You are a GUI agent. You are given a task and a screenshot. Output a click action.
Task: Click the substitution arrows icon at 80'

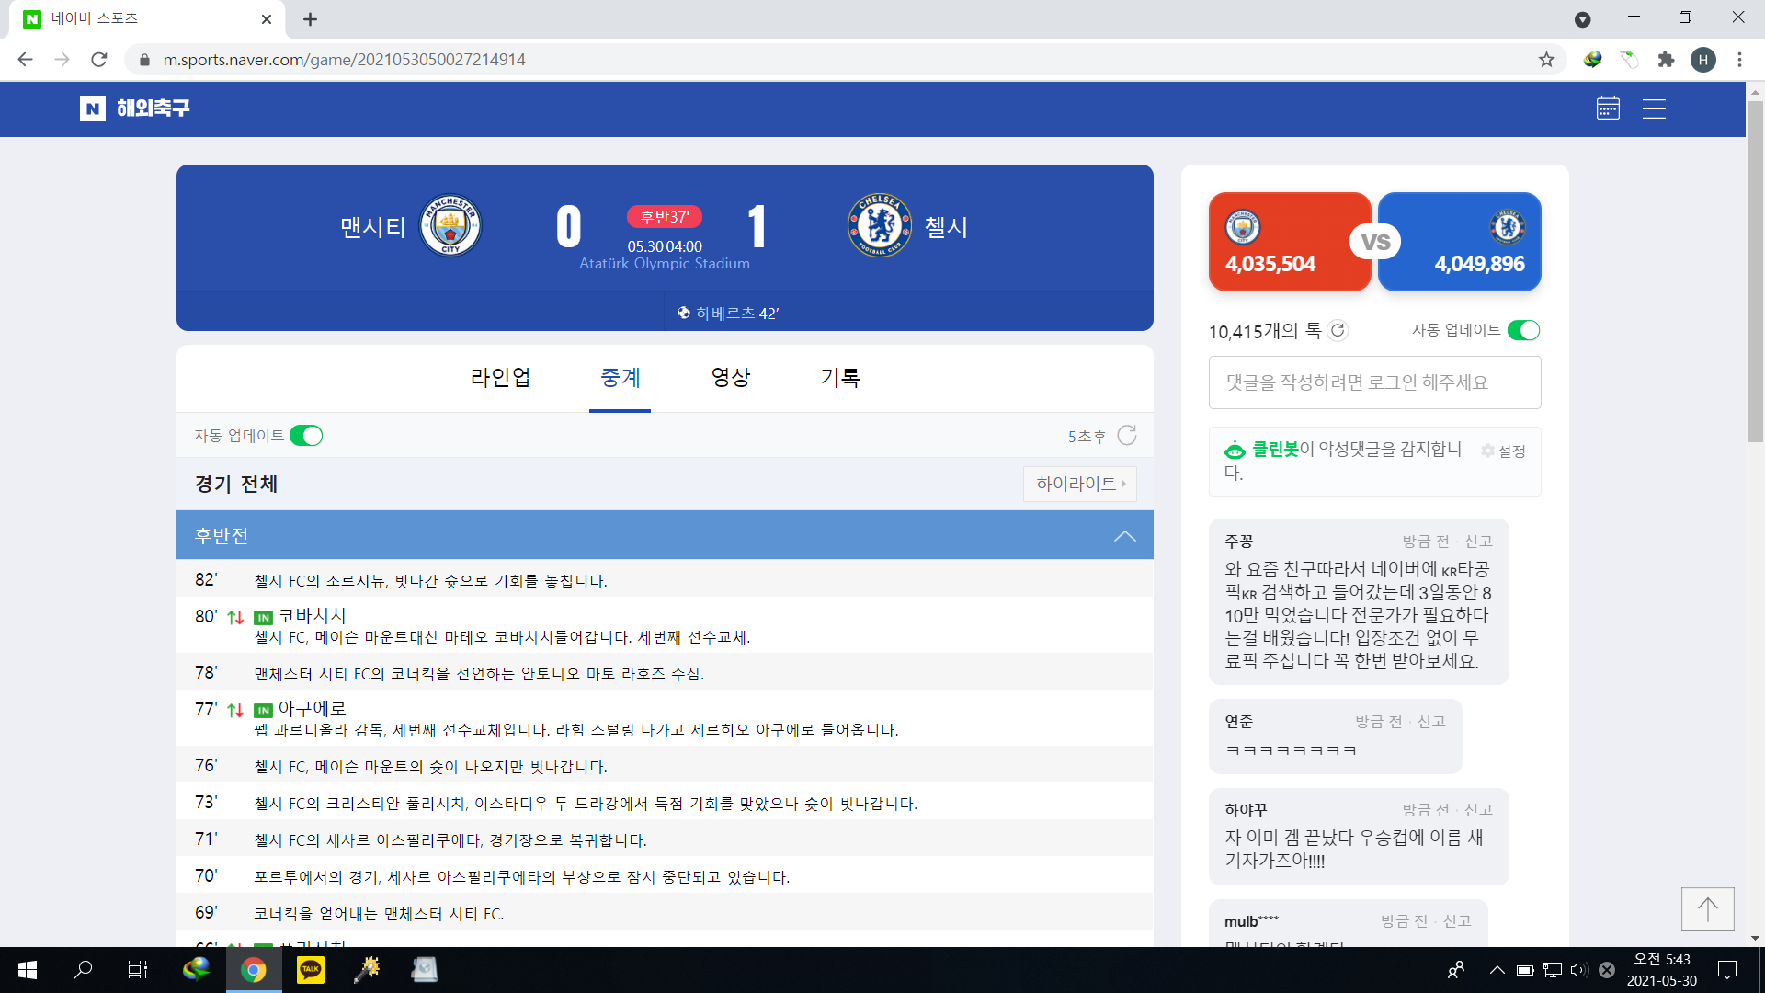[x=235, y=617]
